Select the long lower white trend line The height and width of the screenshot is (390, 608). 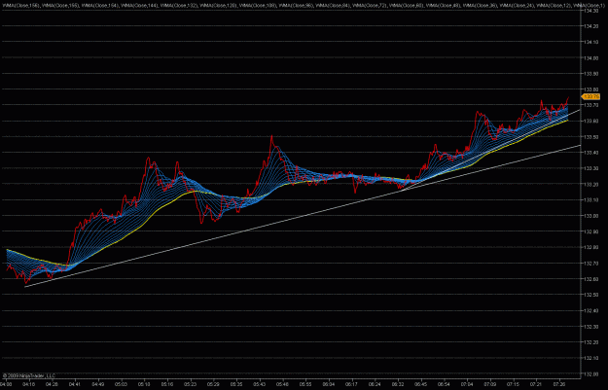[303, 216]
